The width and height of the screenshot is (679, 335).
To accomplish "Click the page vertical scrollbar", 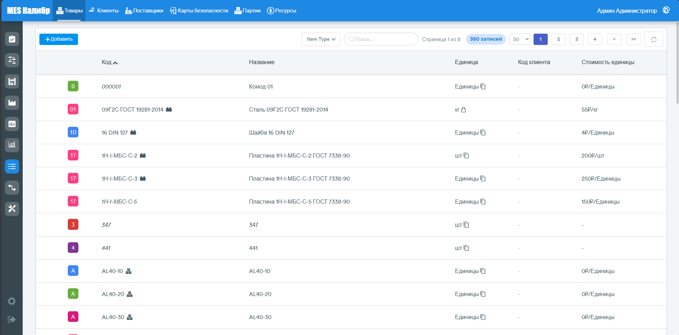I will 677,63.
